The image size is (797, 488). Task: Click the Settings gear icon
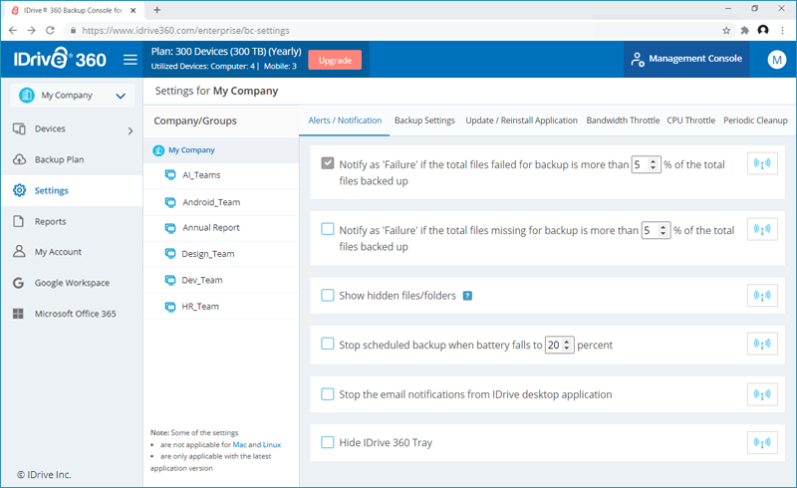coord(19,190)
